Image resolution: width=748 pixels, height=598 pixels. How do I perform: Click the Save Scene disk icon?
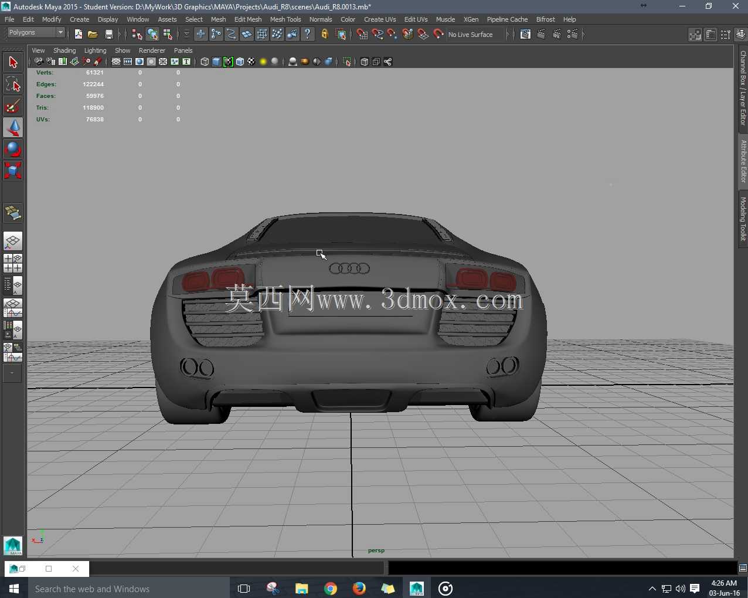coord(108,35)
